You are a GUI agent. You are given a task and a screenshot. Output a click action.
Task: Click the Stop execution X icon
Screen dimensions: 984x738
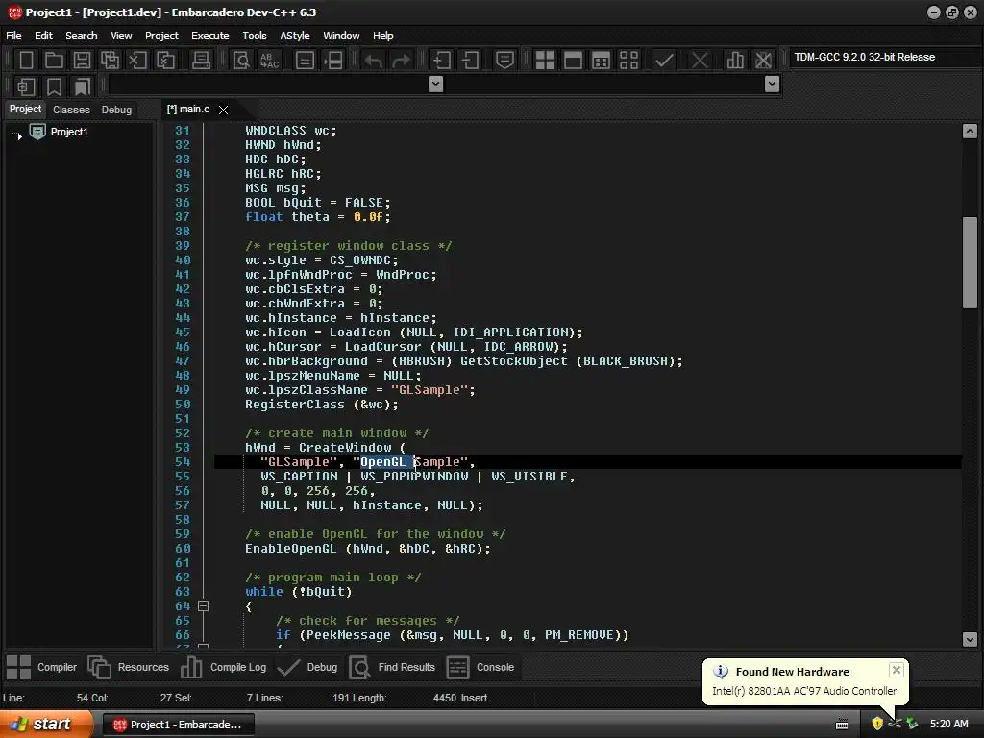[x=700, y=61]
